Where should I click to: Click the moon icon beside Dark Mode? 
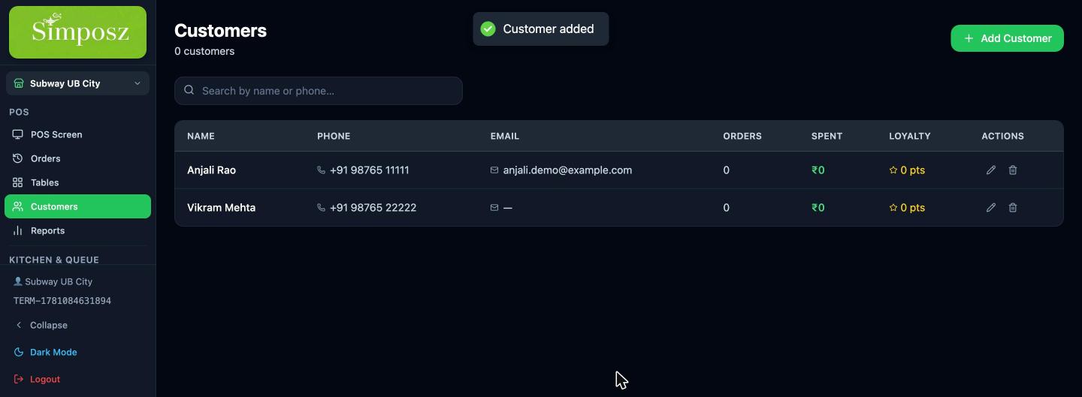coord(19,352)
